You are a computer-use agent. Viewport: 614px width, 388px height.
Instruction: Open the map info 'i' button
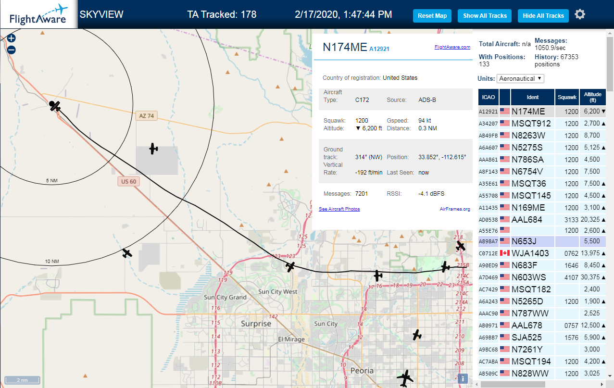[x=463, y=378]
